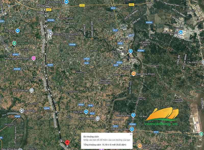Image resolution: width=204 pixels, height=150 pixels.
Task: Click the Chợ Hưng Long shopping cart icon
Action: (66, 2)
